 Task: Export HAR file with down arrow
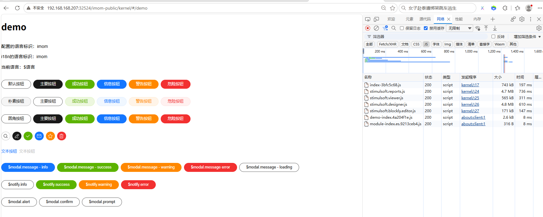[x=495, y=28]
